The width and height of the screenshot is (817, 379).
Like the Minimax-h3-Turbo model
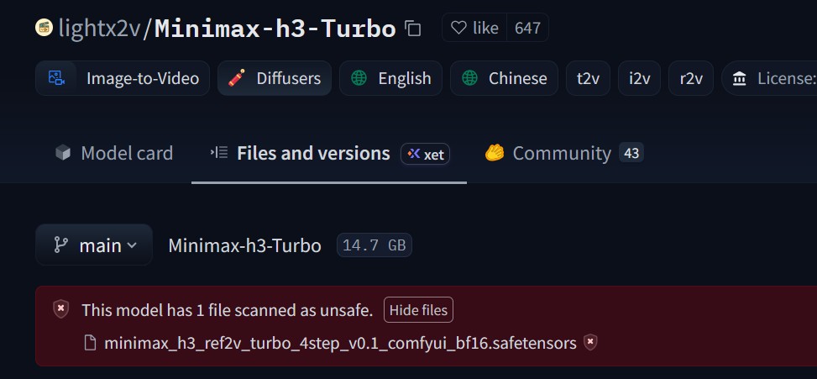tap(474, 28)
